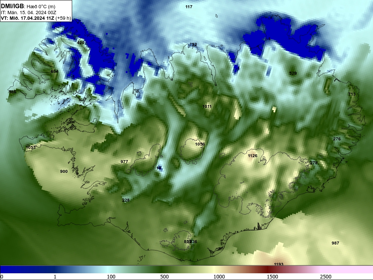This screenshot has height=280, width=373.
Task: Click the legend label 500
Action: click(164, 277)
